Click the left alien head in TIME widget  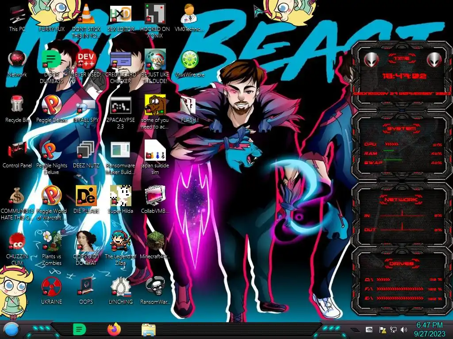(371, 60)
